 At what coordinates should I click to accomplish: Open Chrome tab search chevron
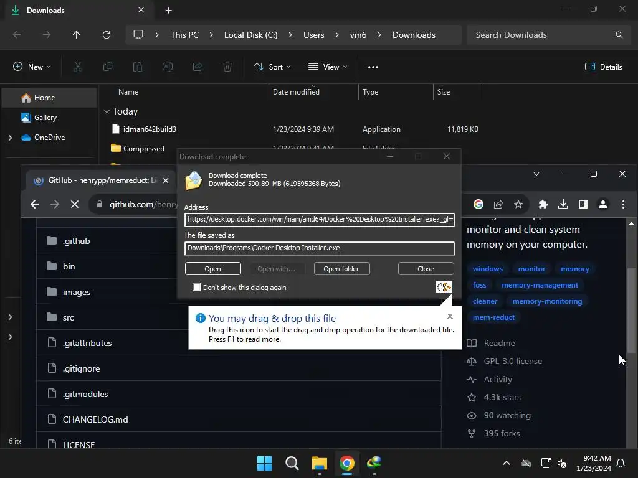(536, 174)
